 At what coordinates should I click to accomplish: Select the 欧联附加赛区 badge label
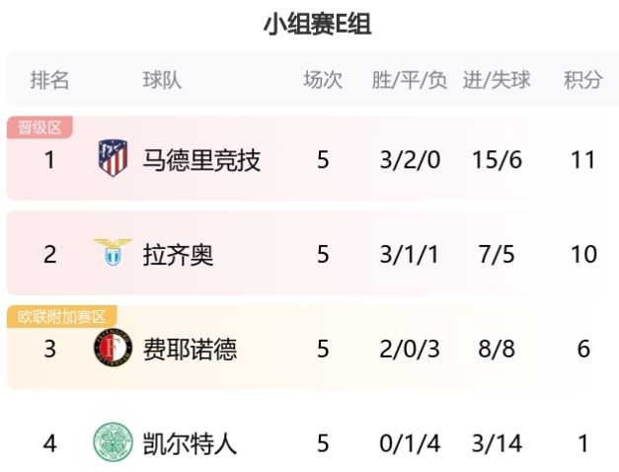click(62, 317)
